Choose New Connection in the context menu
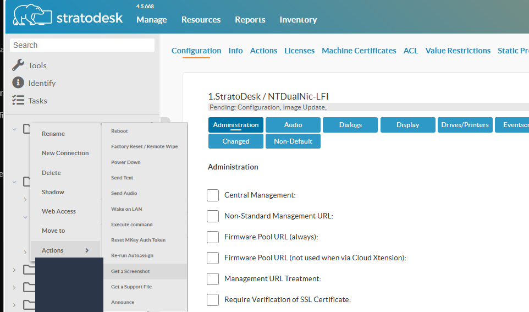Image resolution: width=529 pixels, height=312 pixels. click(65, 153)
